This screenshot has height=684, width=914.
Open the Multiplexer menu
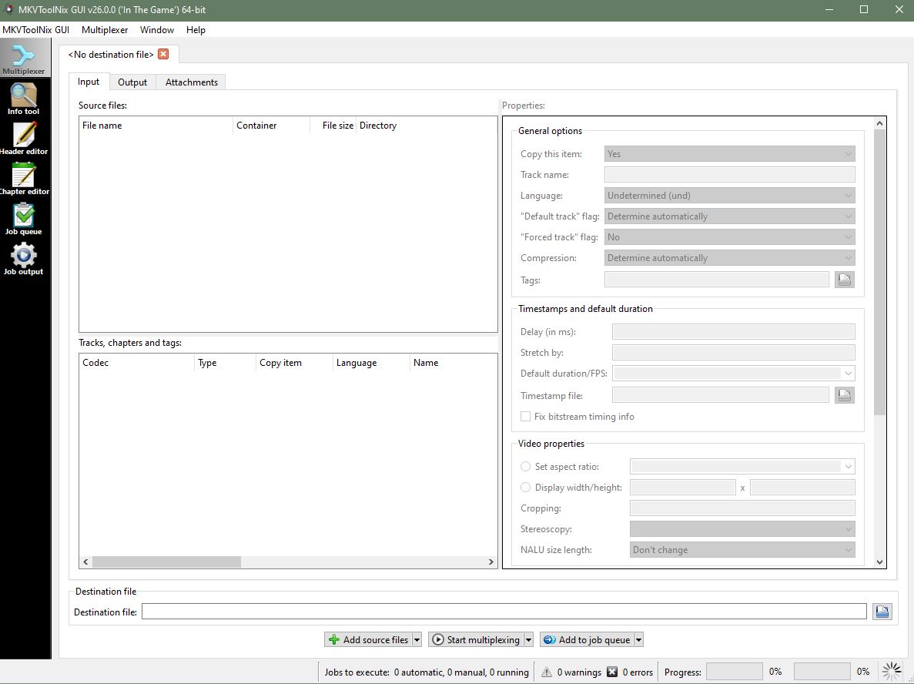click(x=105, y=30)
